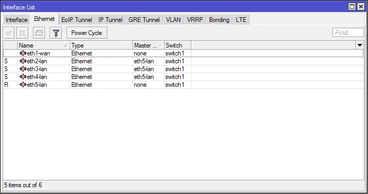
Task: Click the S flag of eth2-lan row
Action: click(6, 61)
